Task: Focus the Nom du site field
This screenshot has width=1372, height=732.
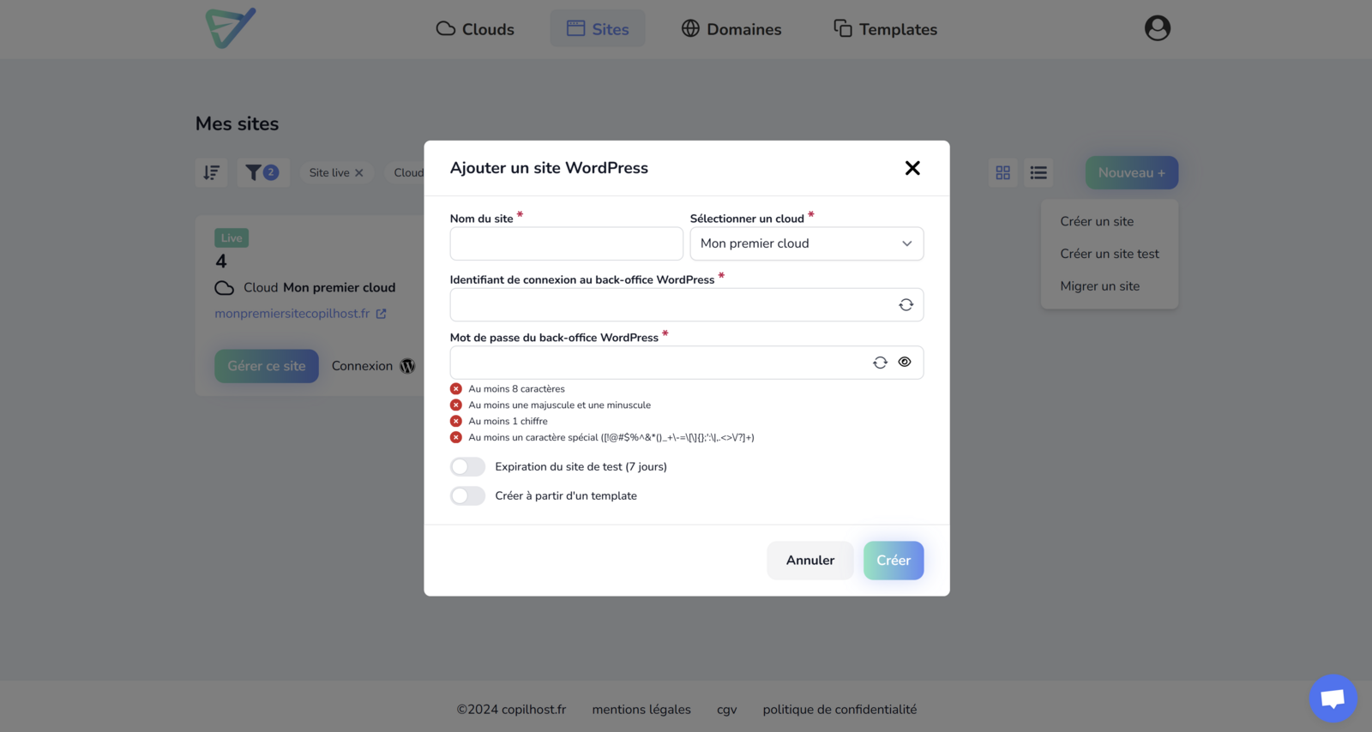Action: coord(567,243)
